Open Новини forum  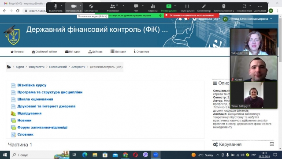coord(24,120)
